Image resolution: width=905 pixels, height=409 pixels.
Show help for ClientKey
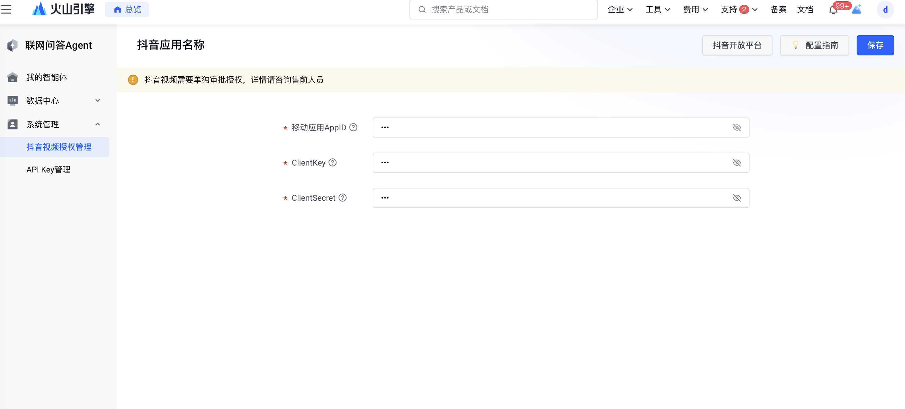[x=332, y=162]
